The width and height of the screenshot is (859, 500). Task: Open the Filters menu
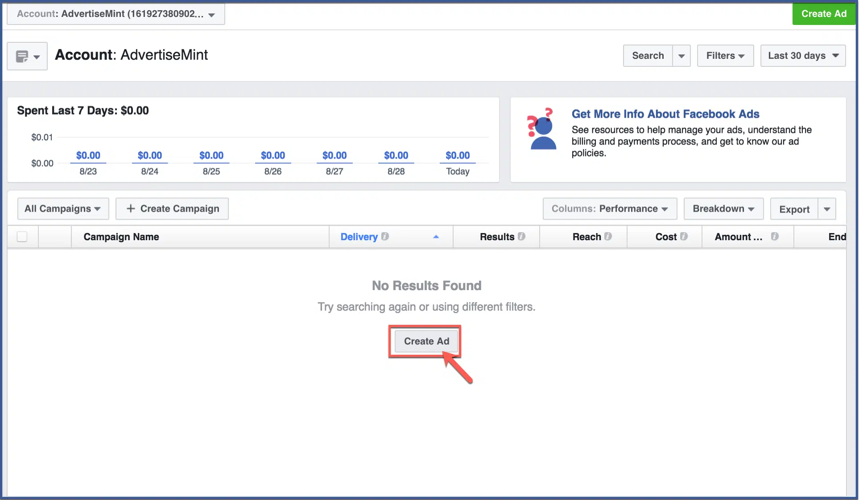click(x=724, y=56)
